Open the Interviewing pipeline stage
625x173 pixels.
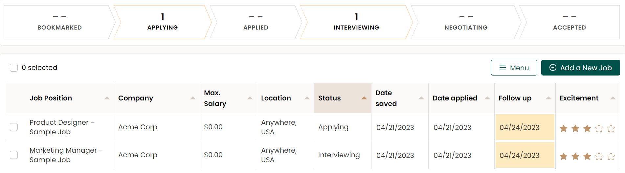pos(356,22)
